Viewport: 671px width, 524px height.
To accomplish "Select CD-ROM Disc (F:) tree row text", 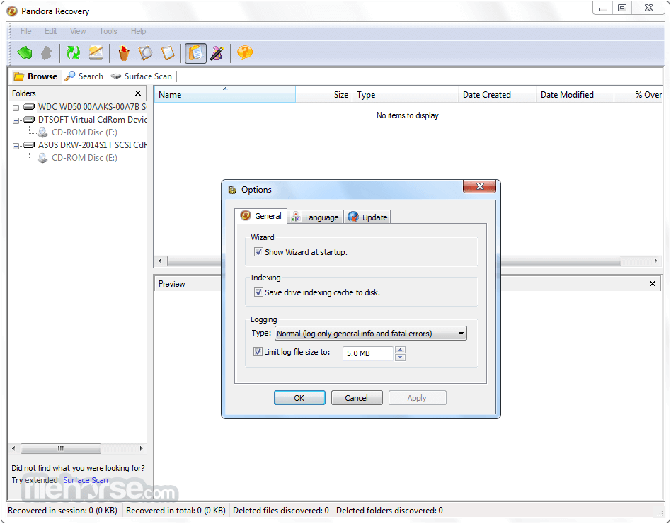I will (x=84, y=132).
